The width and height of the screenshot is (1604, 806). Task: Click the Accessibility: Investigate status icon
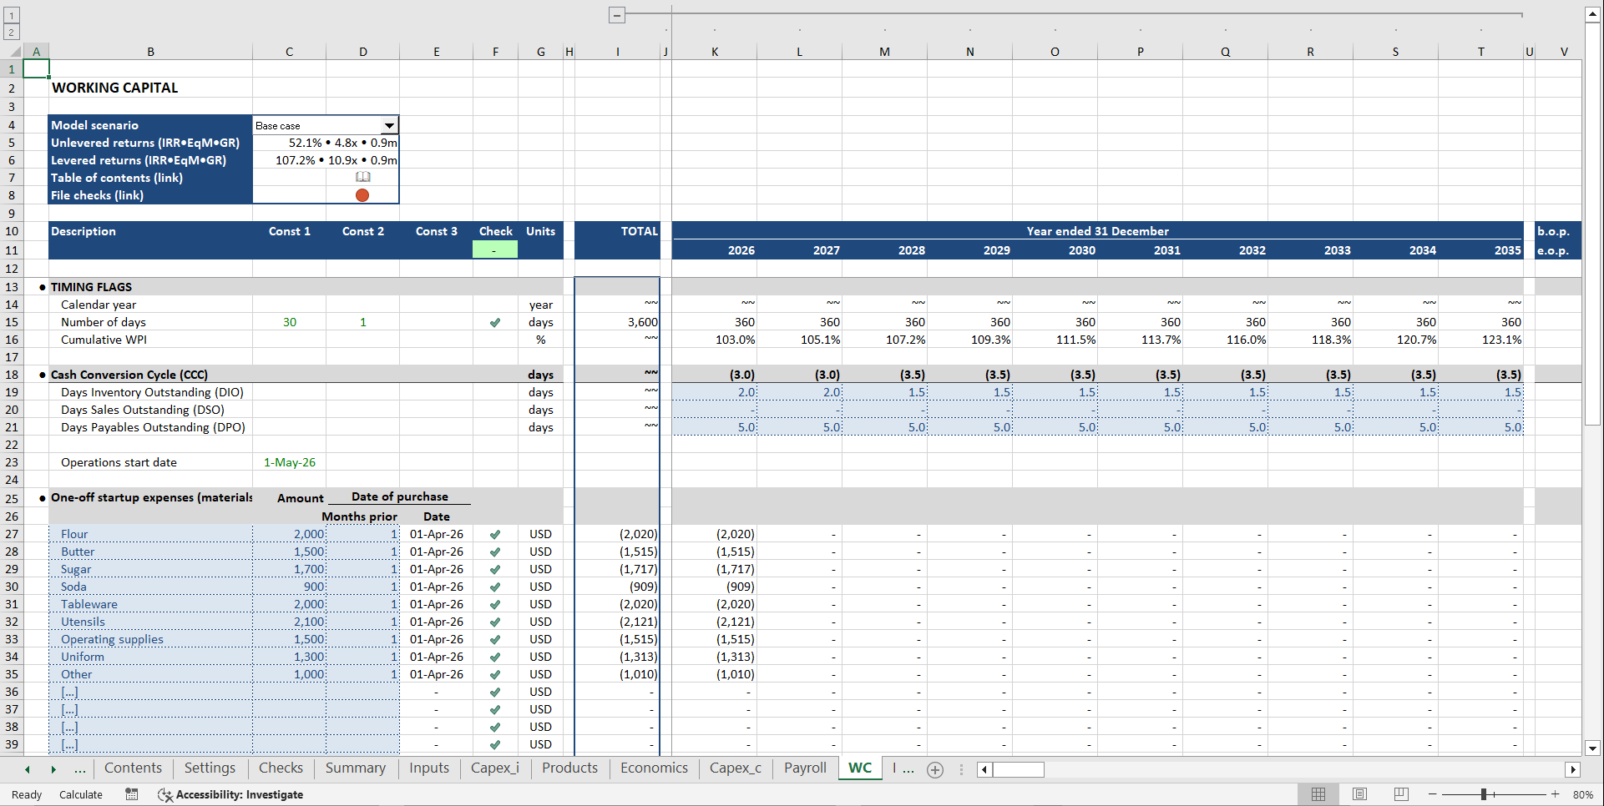tap(231, 794)
